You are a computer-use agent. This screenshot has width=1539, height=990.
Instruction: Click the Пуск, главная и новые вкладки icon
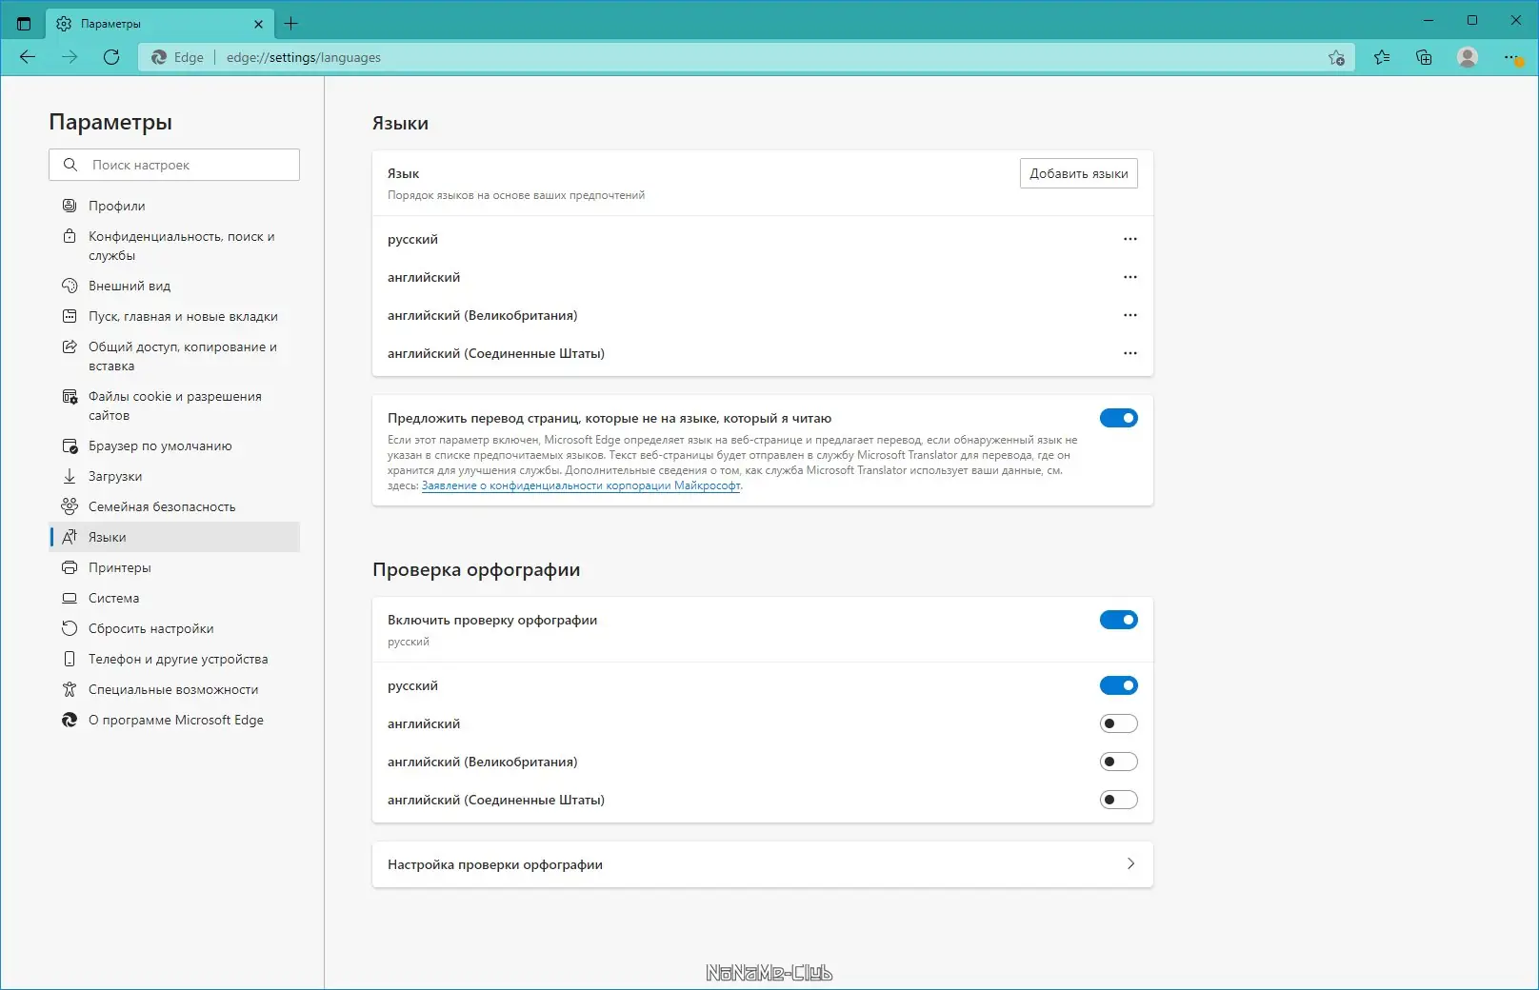70,316
